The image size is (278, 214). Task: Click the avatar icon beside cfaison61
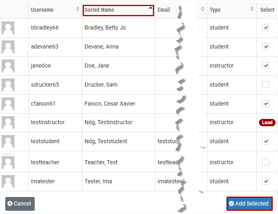click(8, 104)
